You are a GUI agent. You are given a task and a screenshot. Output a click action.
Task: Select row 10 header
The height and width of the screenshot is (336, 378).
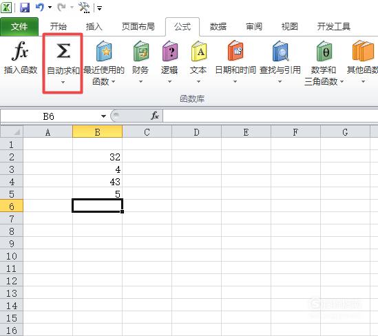point(12,255)
